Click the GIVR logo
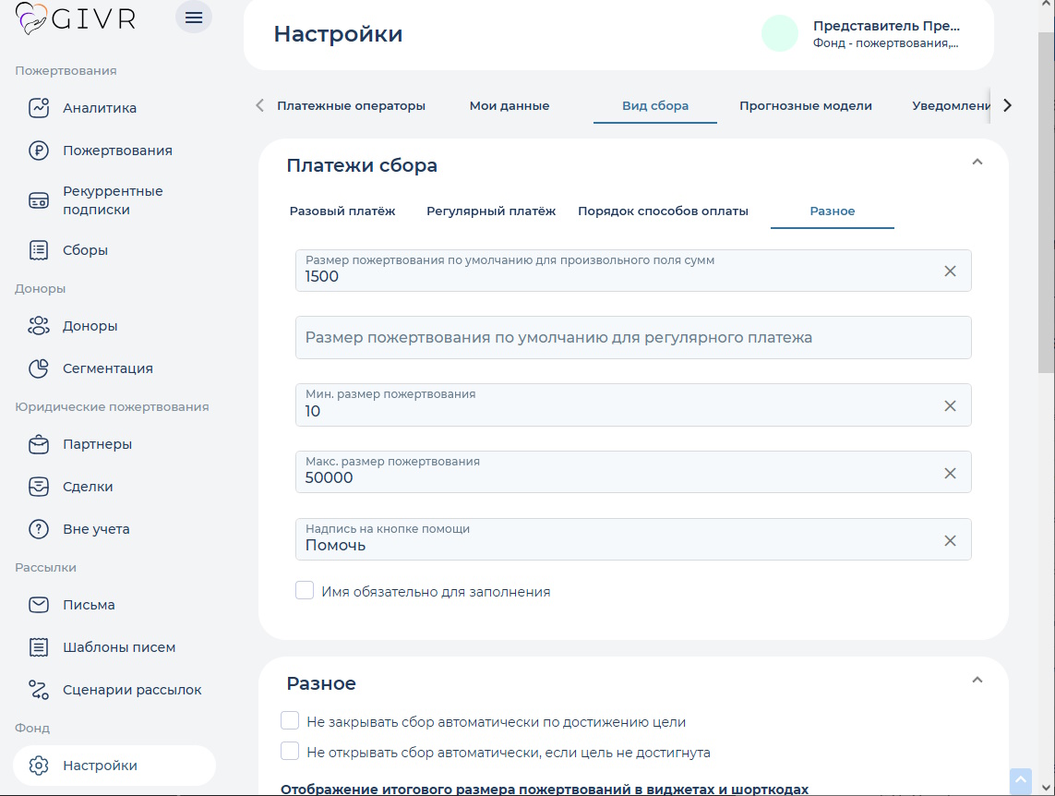1055x796 pixels. [76, 18]
